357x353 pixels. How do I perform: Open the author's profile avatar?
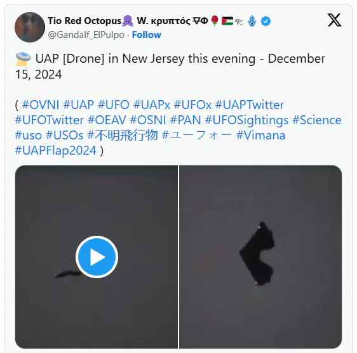pos(30,27)
